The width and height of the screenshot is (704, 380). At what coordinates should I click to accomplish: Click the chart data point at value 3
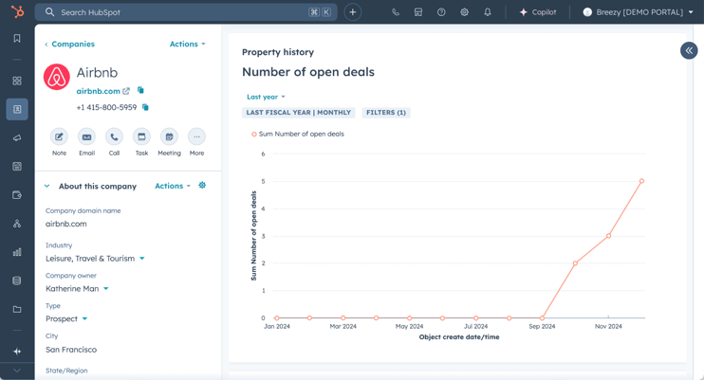609,236
